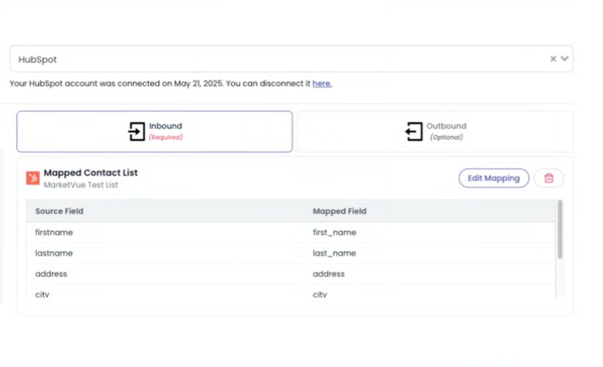
Task: Click inside the HubSpot select field
Action: click(x=292, y=59)
